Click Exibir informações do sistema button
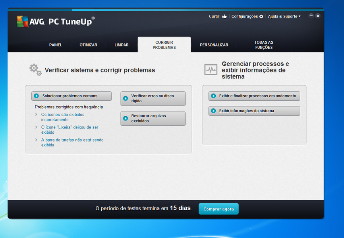Image resolution: width=344 pixels, height=238 pixels. (254, 111)
